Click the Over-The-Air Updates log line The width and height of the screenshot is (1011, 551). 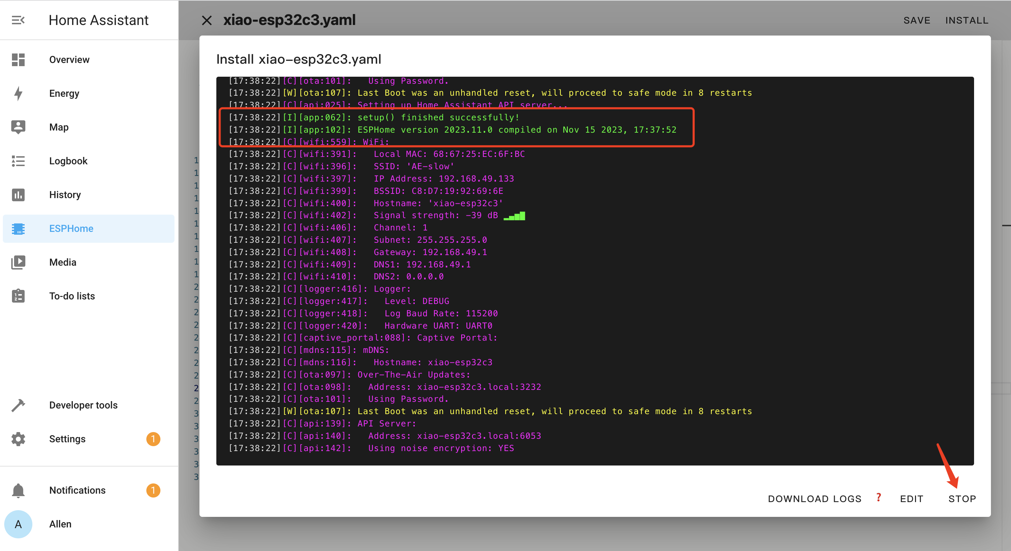pos(349,374)
